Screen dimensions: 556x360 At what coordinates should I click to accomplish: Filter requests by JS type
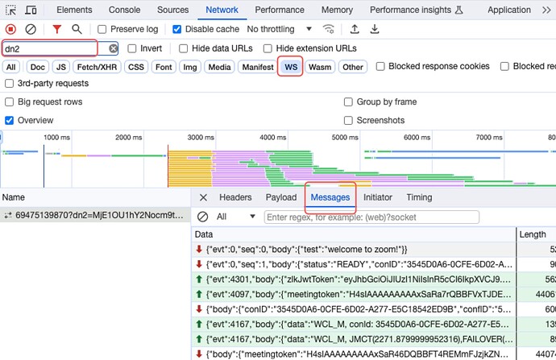pyautogui.click(x=61, y=67)
